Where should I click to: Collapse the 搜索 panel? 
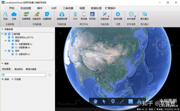tap(2, 63)
